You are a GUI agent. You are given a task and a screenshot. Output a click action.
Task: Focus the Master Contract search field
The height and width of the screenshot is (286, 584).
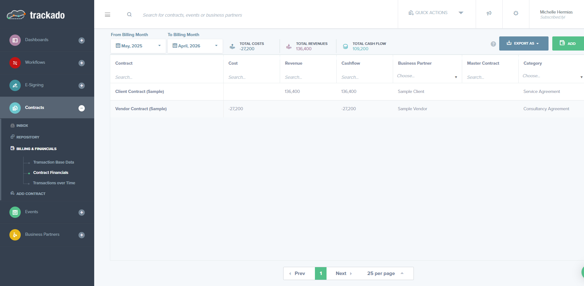pyautogui.click(x=490, y=77)
